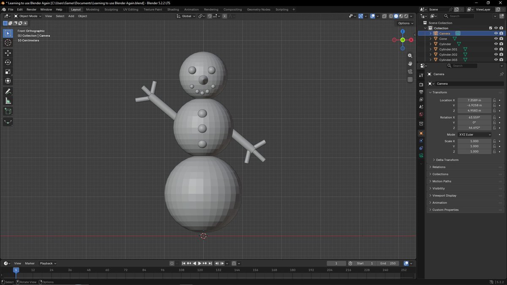Expand the Cylinder.002 outliner row
507x285 pixels.
pos(431,54)
